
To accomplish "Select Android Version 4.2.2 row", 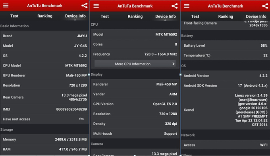I will tap(226, 76).
